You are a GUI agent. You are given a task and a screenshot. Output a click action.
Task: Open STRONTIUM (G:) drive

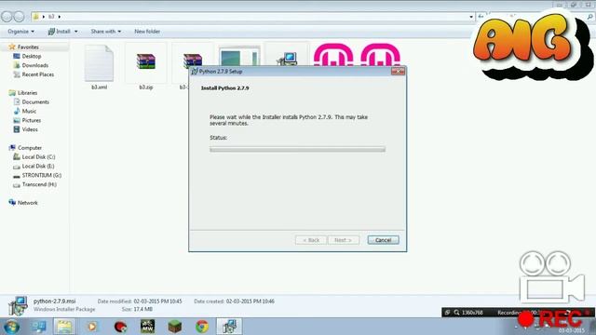[41, 175]
